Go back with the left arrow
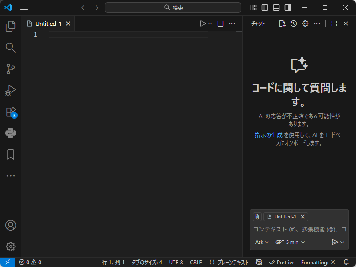 point(84,8)
